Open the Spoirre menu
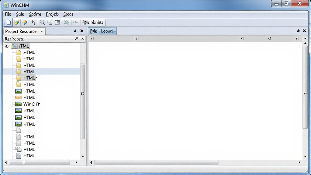Screen dimensions: 311x175 pos(35,14)
